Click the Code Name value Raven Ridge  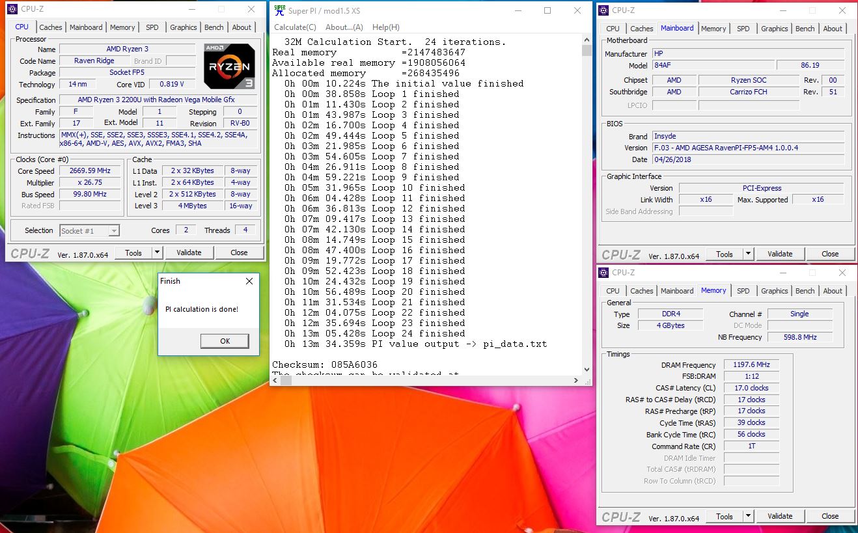(x=94, y=61)
